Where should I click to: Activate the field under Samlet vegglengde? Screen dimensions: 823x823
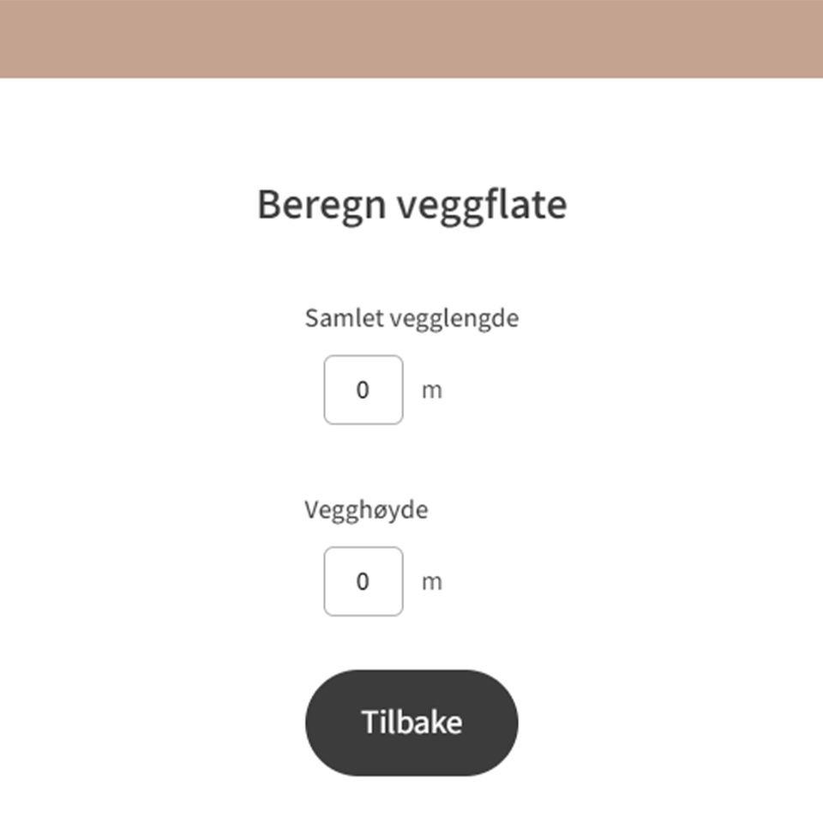(363, 390)
